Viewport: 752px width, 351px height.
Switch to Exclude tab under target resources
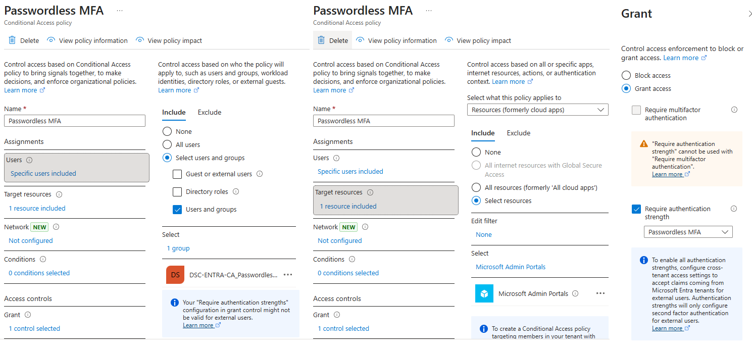tap(518, 133)
